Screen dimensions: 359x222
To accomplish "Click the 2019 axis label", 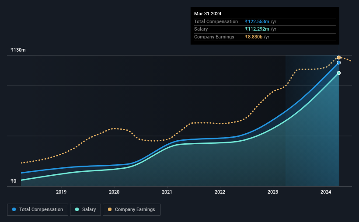I will pyautogui.click(x=61, y=192).
